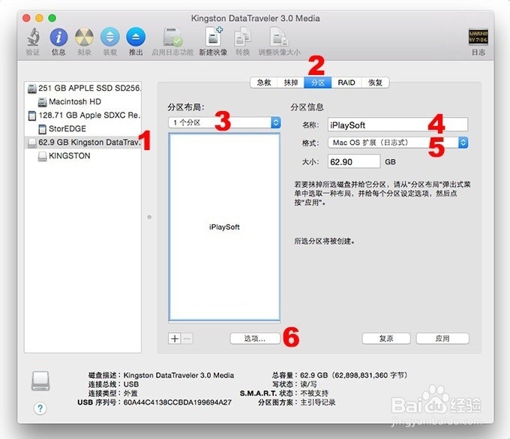The height and width of the screenshot is (439, 510).
Task: Switch to the First Aid (急救) tab
Action: pos(264,83)
